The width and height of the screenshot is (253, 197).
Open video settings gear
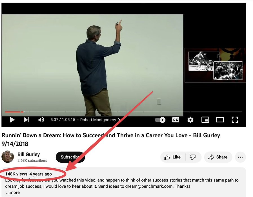point(190,120)
